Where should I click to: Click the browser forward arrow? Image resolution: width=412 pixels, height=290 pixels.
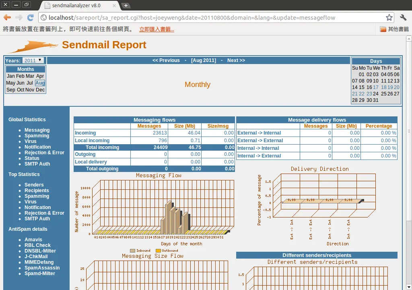(x=19, y=18)
